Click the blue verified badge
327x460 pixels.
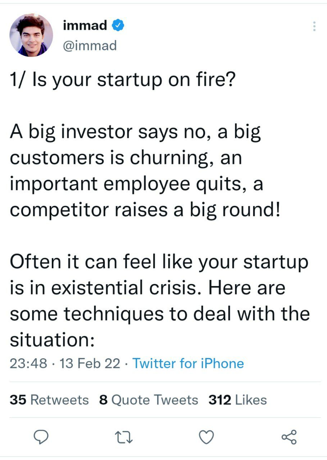118,26
